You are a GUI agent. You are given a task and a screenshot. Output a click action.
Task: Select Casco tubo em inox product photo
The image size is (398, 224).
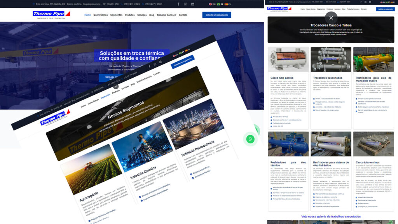(x=373, y=144)
